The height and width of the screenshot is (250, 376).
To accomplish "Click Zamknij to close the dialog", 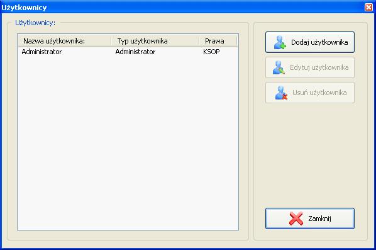I will click(310, 219).
